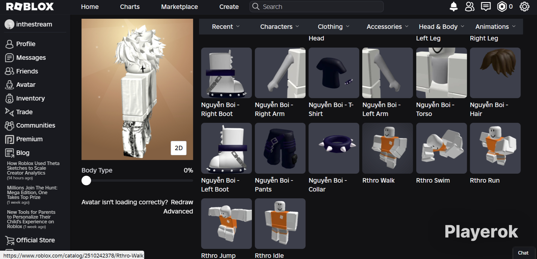Click the 'Rthro Swim' item name

(433, 180)
